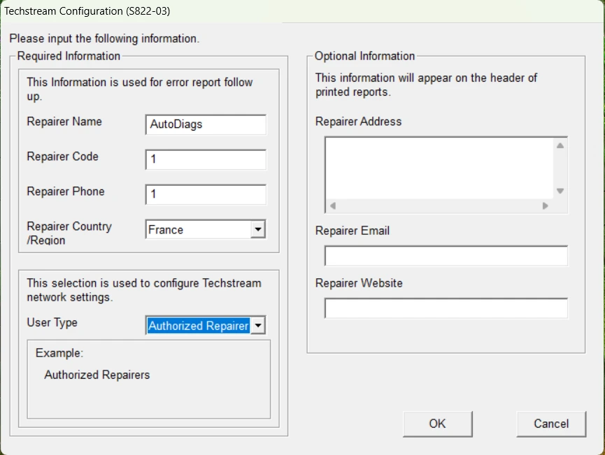The width and height of the screenshot is (605, 455).
Task: Click the Repairer Code input field
Action: (x=206, y=159)
